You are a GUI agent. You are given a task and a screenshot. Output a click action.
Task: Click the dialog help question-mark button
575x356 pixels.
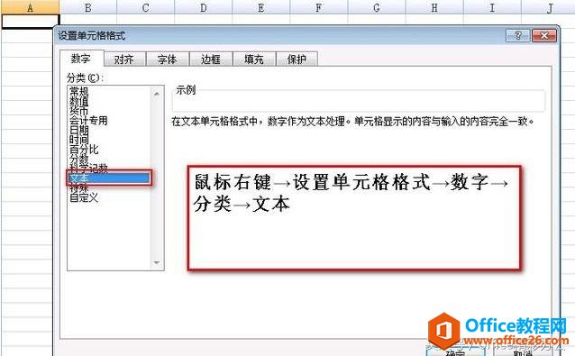click(518, 35)
